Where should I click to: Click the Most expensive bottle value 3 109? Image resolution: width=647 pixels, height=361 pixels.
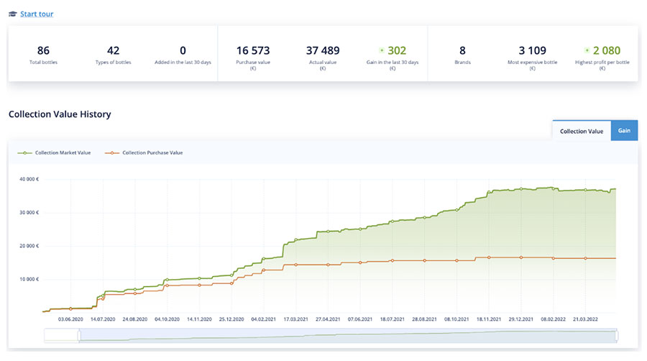pos(533,51)
